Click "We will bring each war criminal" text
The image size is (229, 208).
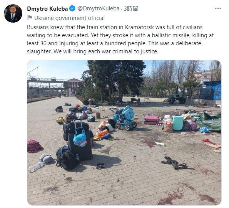[x=94, y=51]
